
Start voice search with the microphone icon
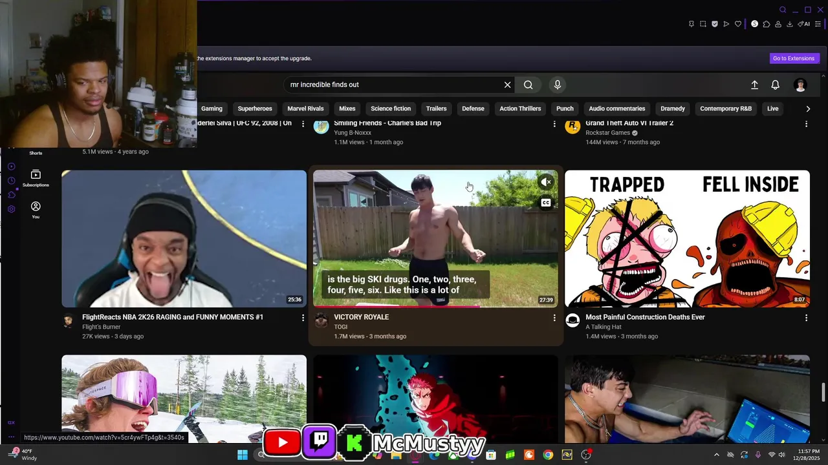[558, 85]
